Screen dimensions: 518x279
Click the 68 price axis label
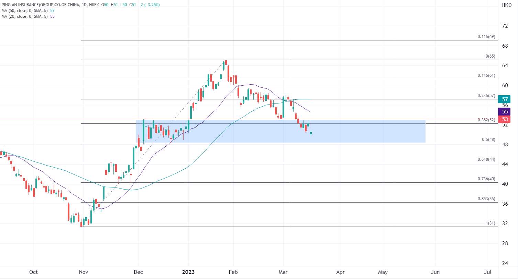(505, 46)
